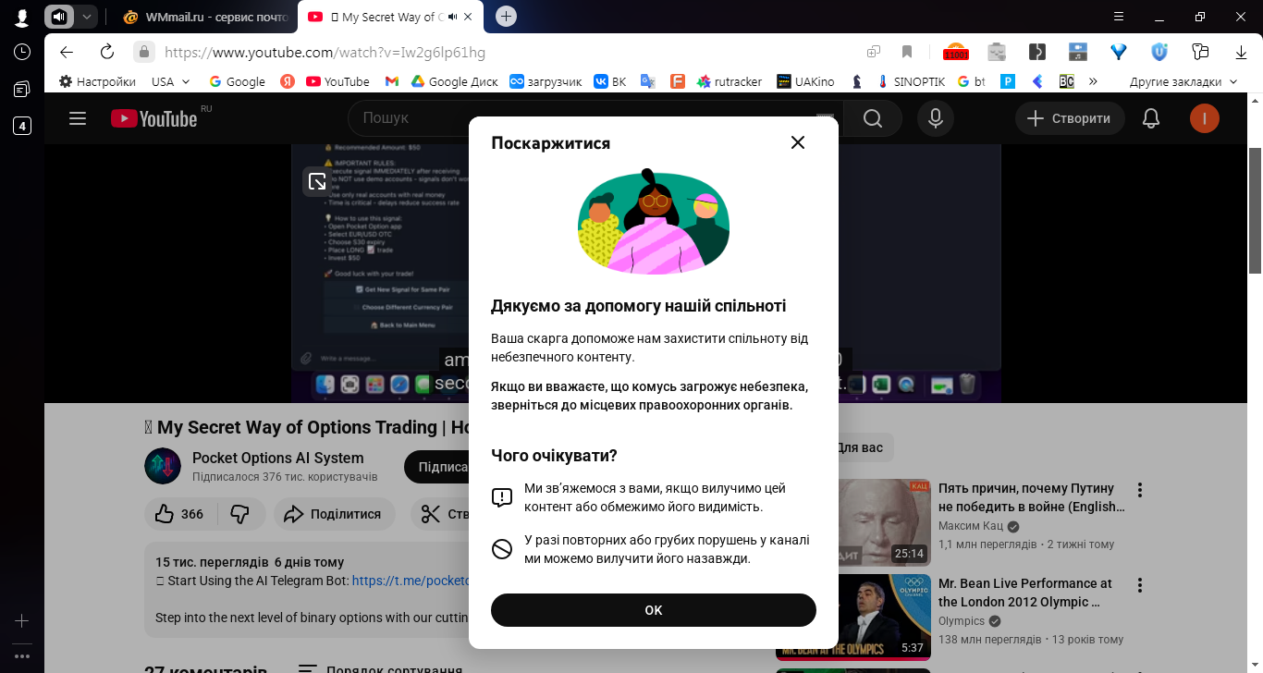
Task: Open the rutracker bookmark
Action: [x=730, y=81]
